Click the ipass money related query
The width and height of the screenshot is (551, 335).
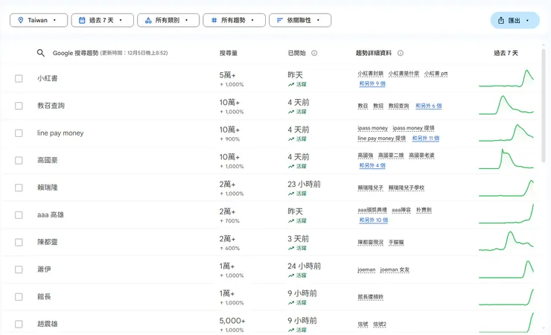tap(372, 128)
